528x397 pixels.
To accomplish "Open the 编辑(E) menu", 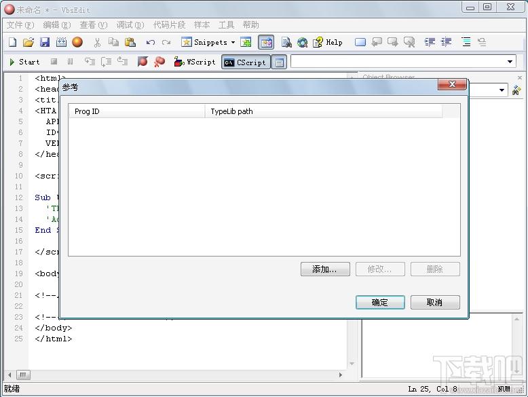I will pyautogui.click(x=57, y=25).
